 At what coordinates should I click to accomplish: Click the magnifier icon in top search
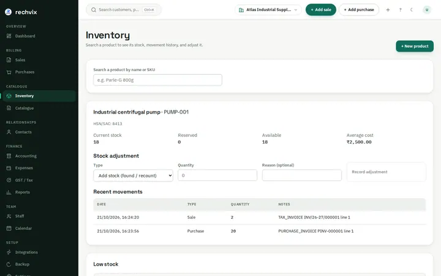[94, 10]
